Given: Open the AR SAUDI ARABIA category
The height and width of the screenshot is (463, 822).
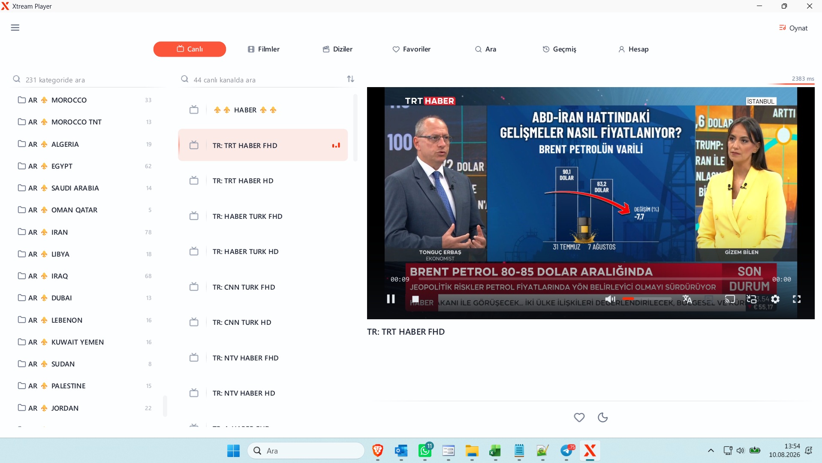Looking at the screenshot, I should pos(85,188).
